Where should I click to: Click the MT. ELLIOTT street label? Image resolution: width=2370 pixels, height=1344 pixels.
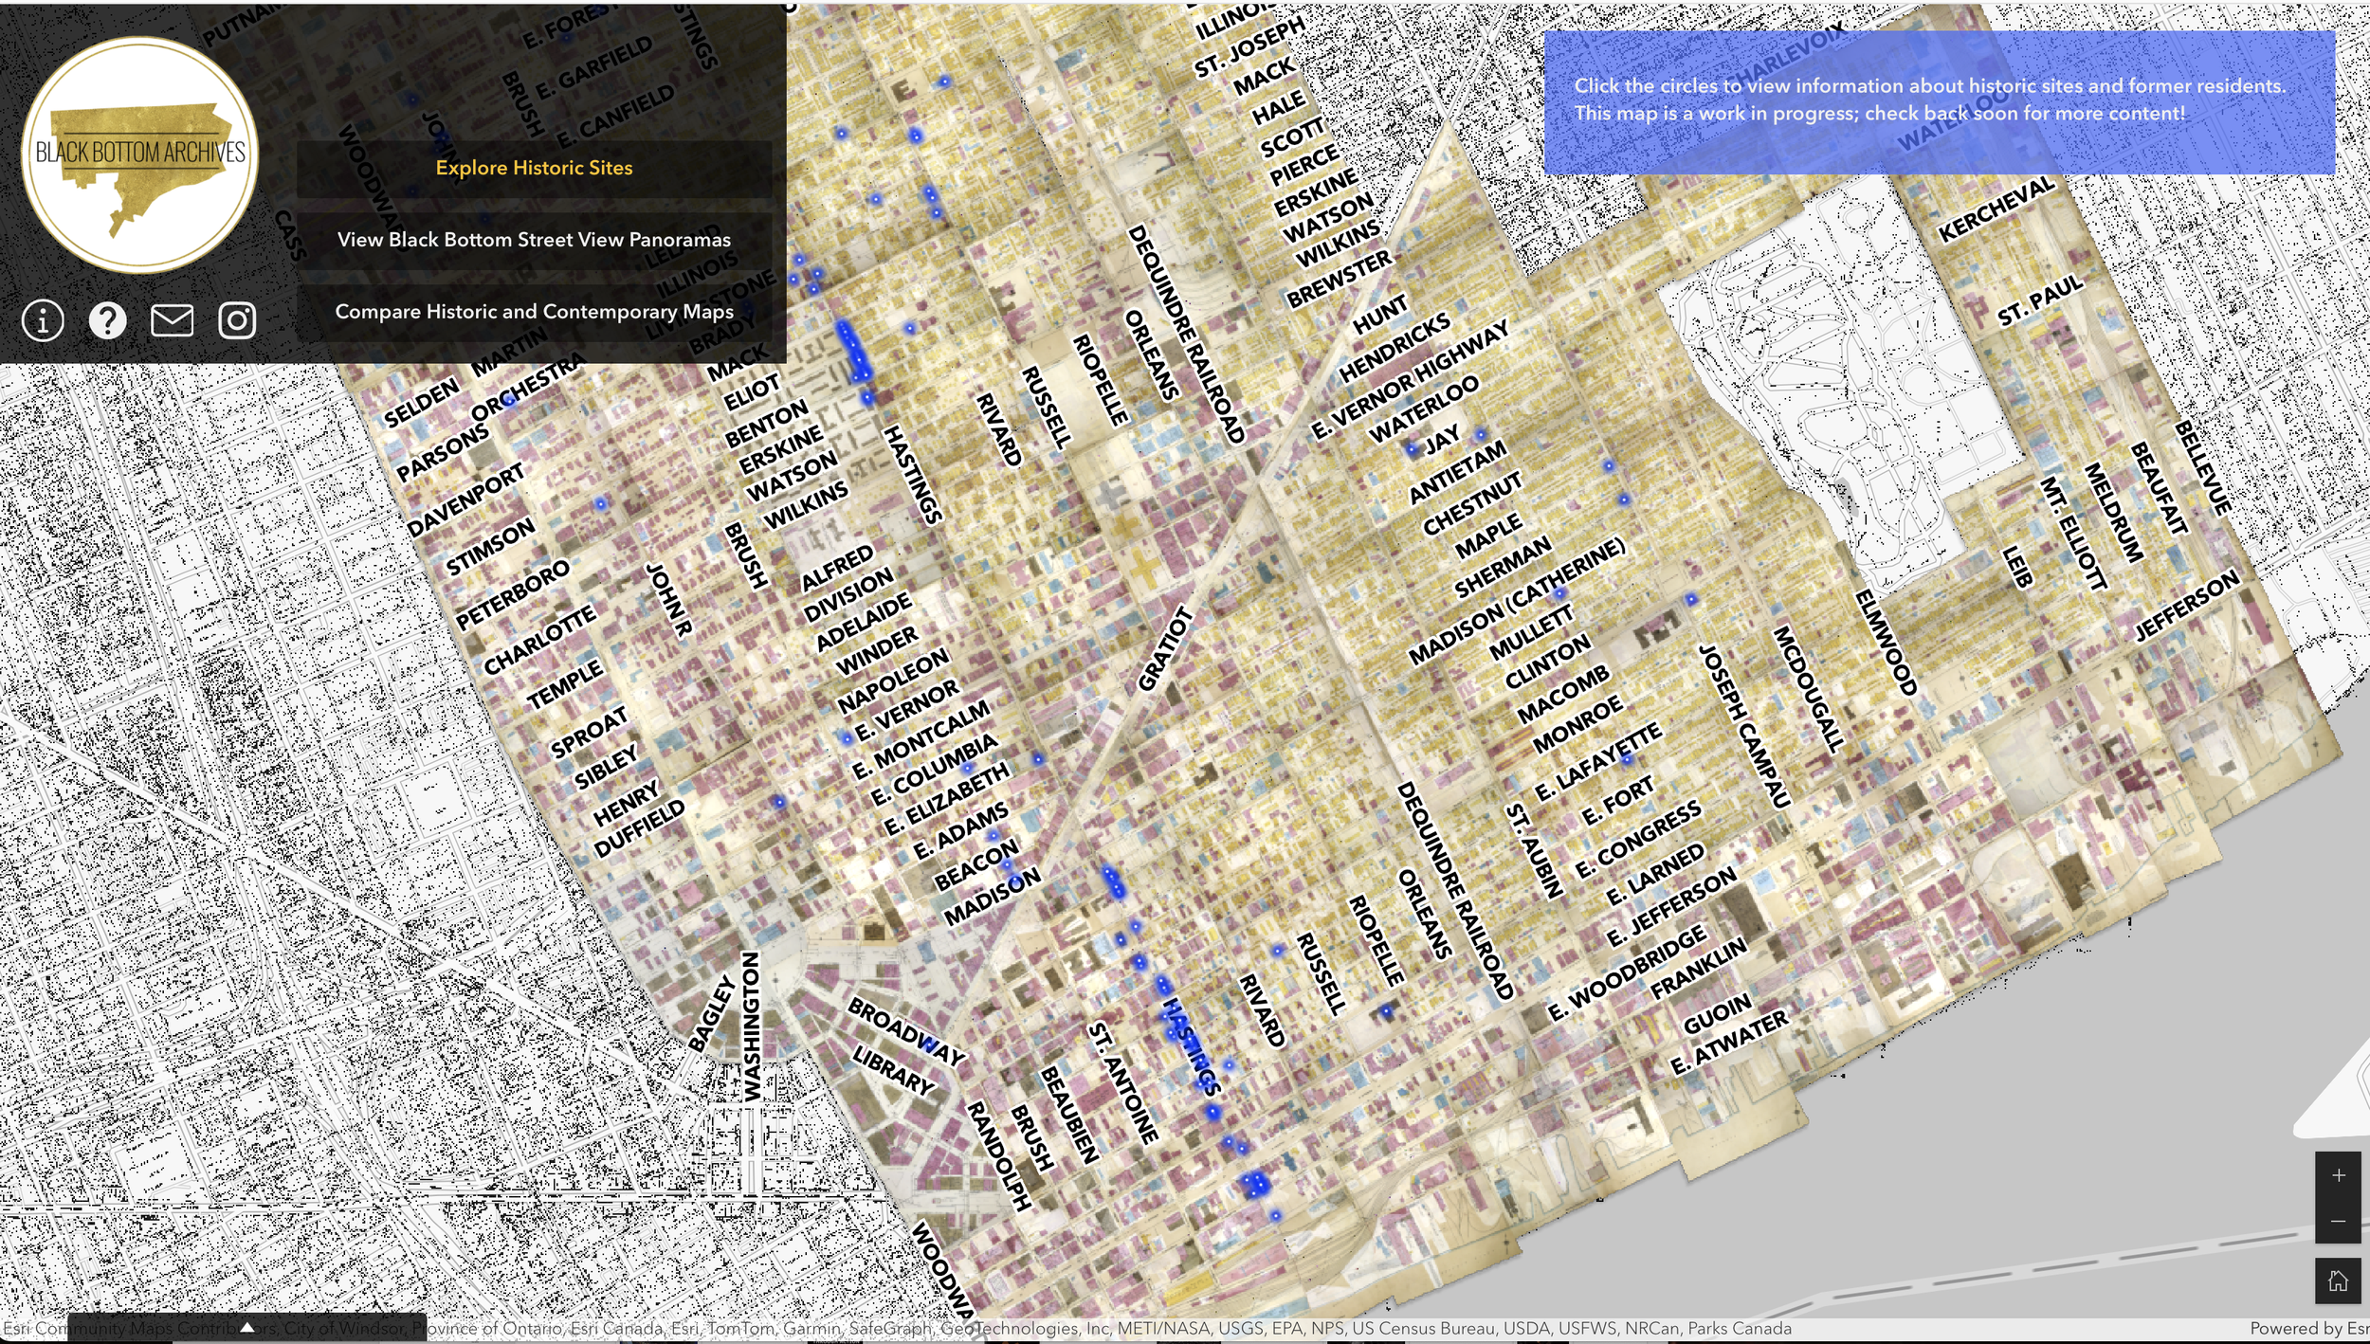tap(2073, 534)
